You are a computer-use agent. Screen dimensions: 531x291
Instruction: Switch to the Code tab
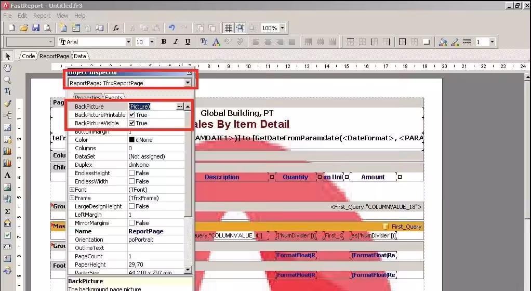click(x=28, y=56)
